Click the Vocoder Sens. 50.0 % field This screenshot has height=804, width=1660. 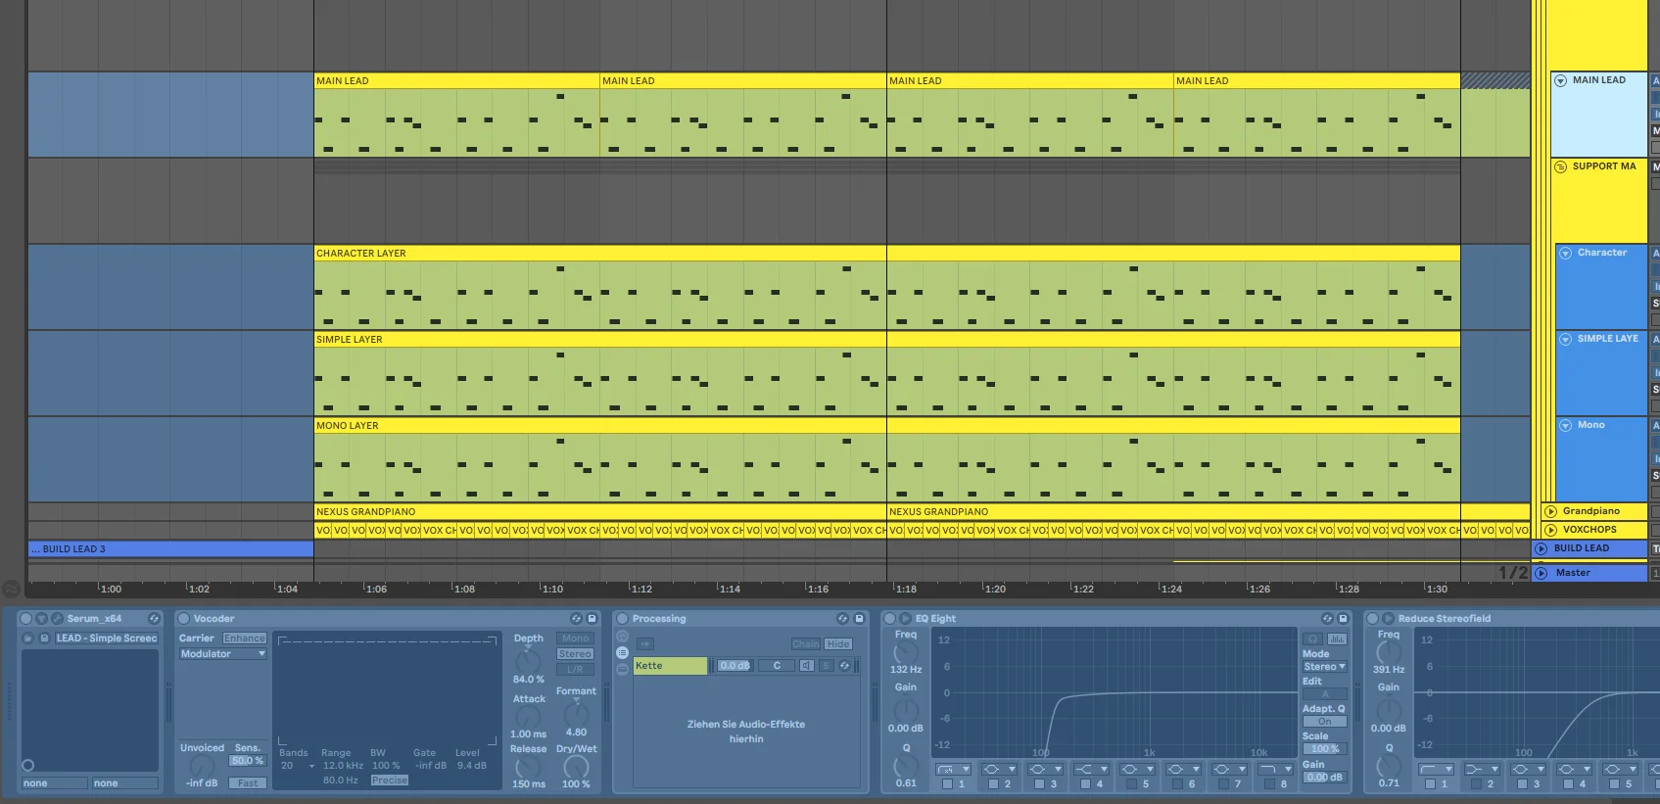click(247, 761)
